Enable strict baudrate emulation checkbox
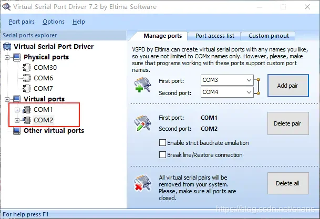 coord(162,143)
